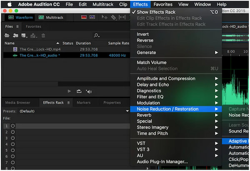This screenshot has height=171, width=250.
Task: Click the Open File folder icon
Action: (x=7, y=35)
